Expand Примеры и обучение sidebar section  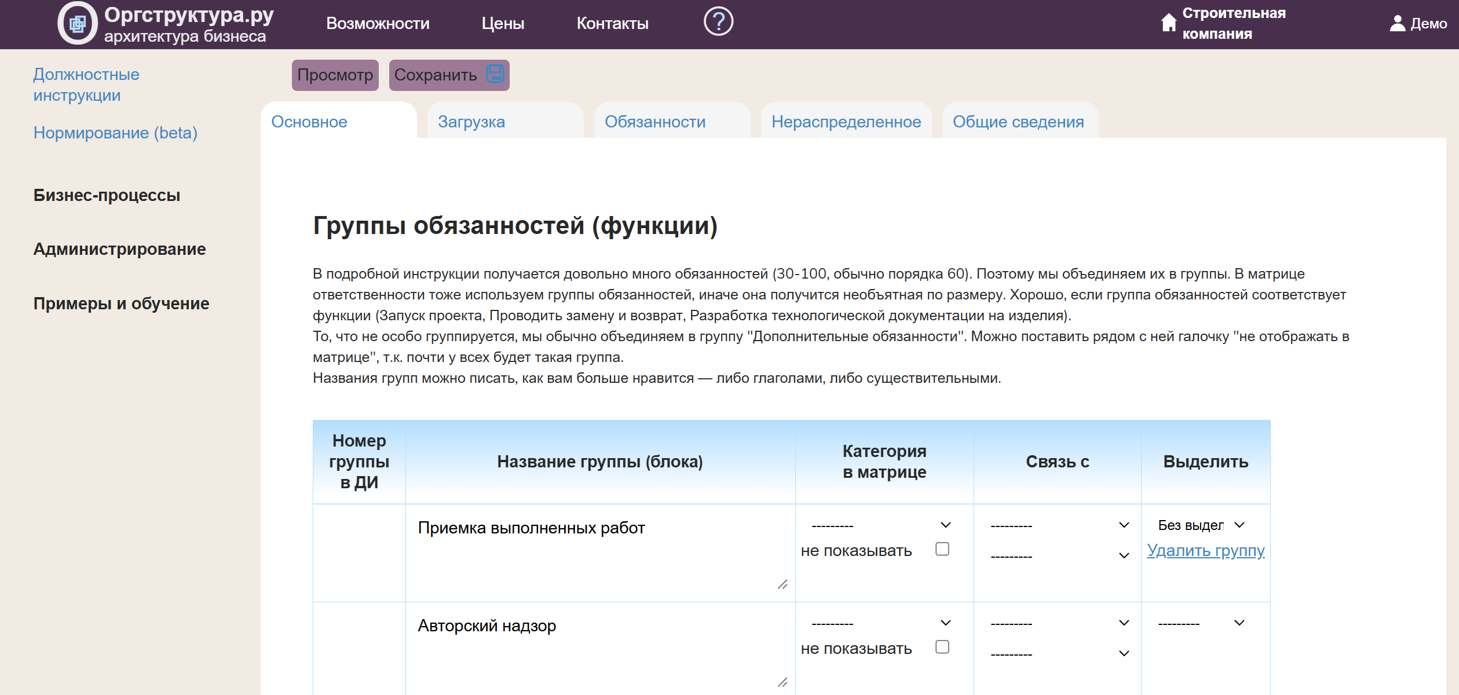[x=121, y=303]
